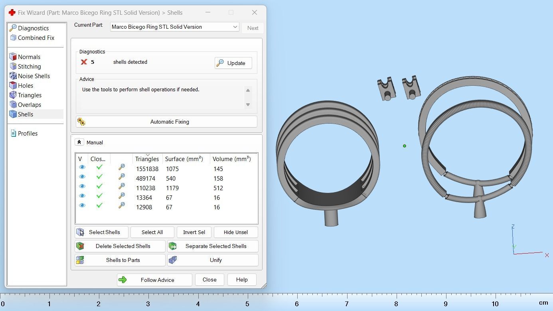Switch to the Triangles page

point(30,95)
